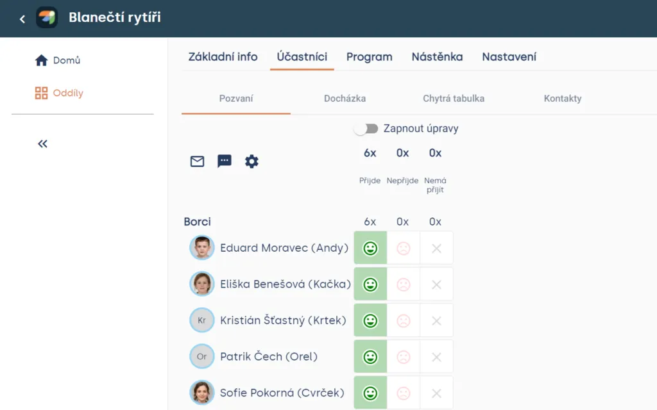The height and width of the screenshot is (410, 657).
Task: Collapse the sidebar with double chevron
Action: (42, 144)
